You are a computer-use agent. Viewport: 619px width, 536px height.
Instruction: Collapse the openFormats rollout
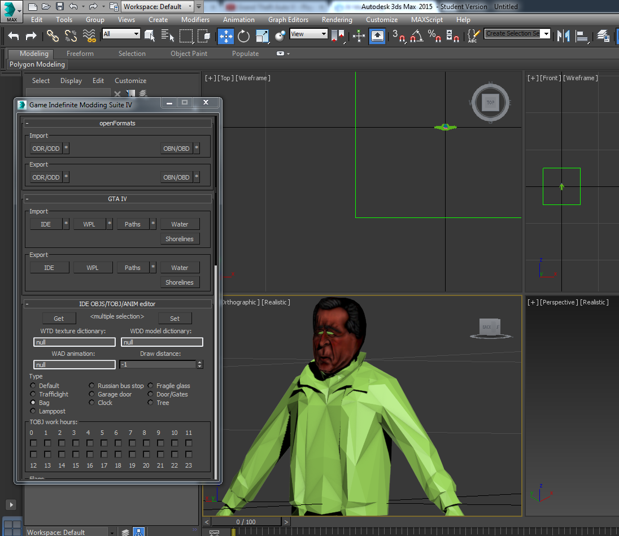click(x=117, y=123)
